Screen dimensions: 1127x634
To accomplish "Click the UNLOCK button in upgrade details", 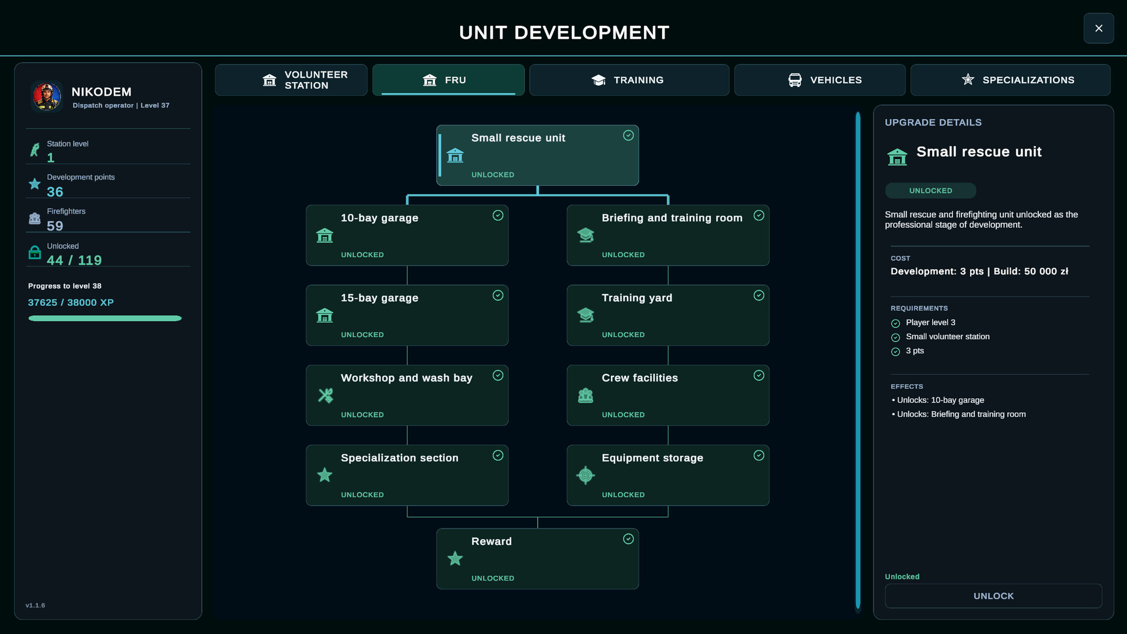I will (x=993, y=596).
